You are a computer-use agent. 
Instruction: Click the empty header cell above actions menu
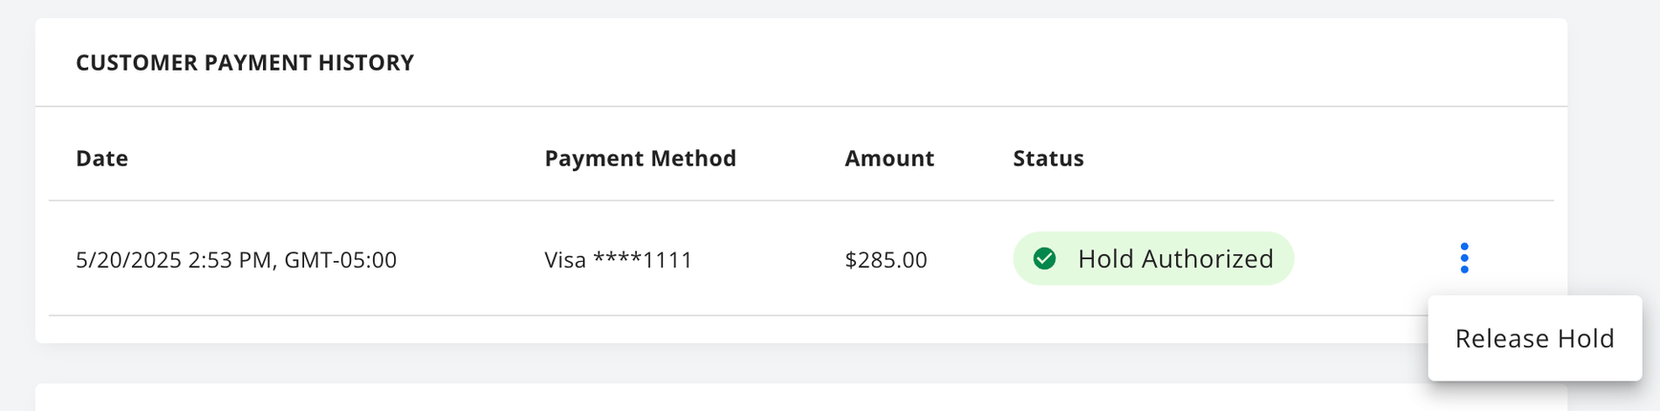click(1464, 158)
